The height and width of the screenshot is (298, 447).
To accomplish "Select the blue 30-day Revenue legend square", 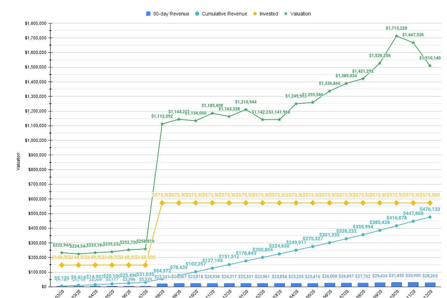I will tap(148, 14).
